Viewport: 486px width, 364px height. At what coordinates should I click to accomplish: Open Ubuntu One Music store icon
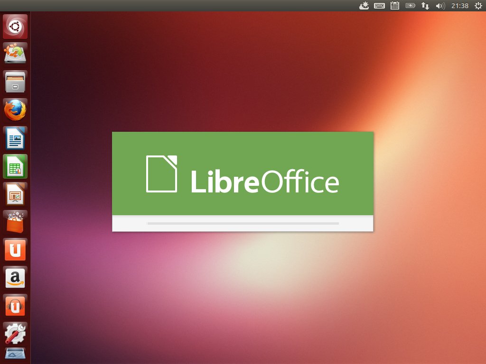tap(15, 306)
